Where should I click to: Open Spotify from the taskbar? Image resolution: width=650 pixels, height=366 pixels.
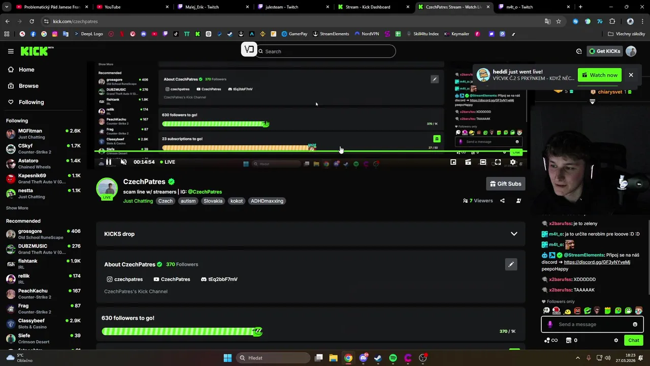[x=393, y=358]
